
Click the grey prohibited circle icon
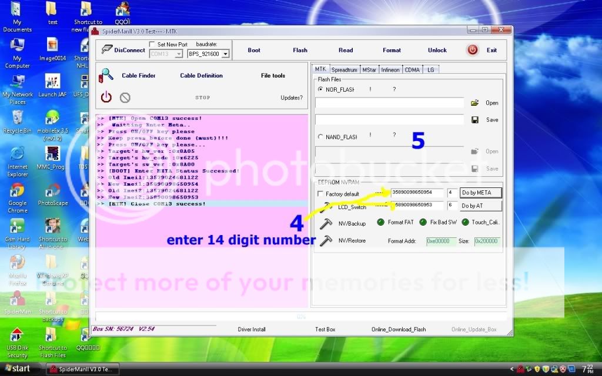pos(125,98)
